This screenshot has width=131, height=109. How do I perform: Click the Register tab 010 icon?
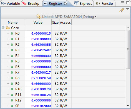coord(45,4)
